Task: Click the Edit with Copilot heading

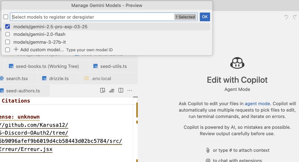Action: [237, 80]
